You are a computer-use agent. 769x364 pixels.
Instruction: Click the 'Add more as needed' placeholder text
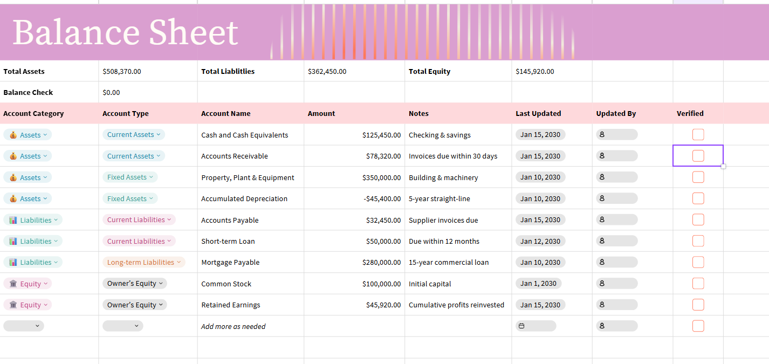click(234, 326)
